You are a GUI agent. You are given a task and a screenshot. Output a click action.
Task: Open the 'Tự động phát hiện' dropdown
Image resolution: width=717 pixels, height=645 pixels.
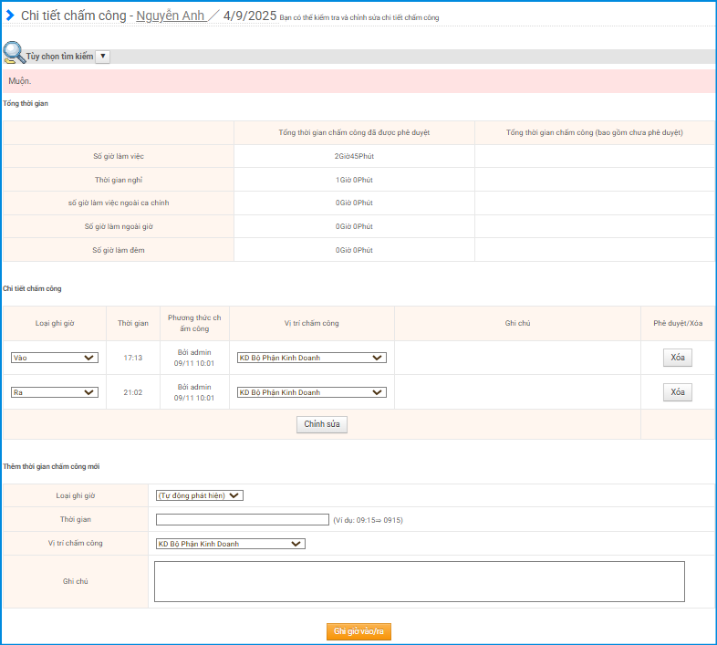click(199, 495)
